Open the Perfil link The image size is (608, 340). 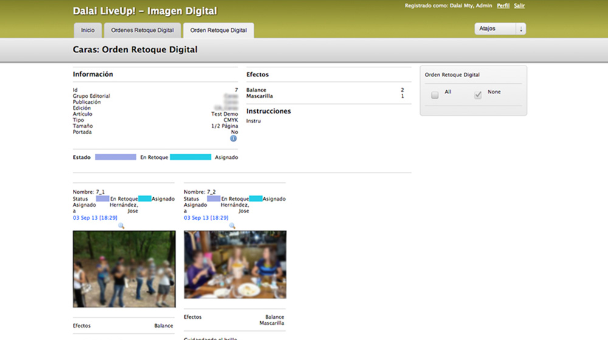503,6
